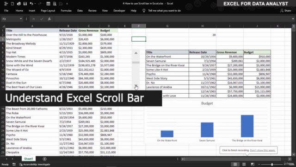Click the up arrow of the sheet's scroll bar control
Screen dimensions: 296x167
click(x=136, y=53)
